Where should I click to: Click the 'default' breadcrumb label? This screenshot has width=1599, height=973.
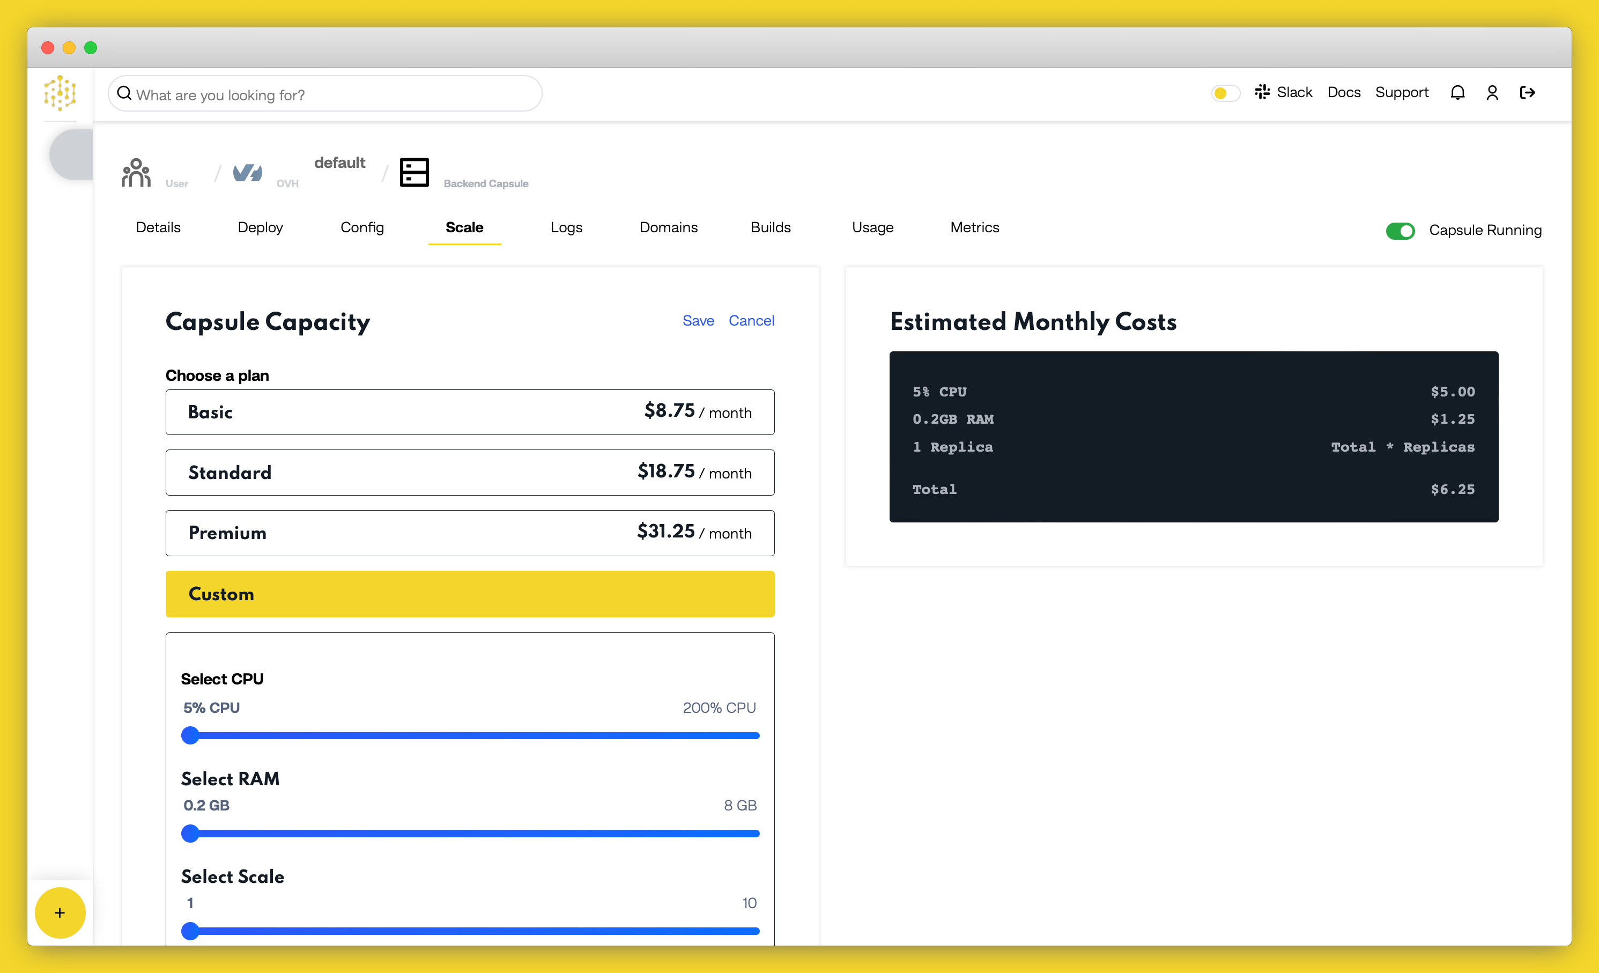pos(339,163)
